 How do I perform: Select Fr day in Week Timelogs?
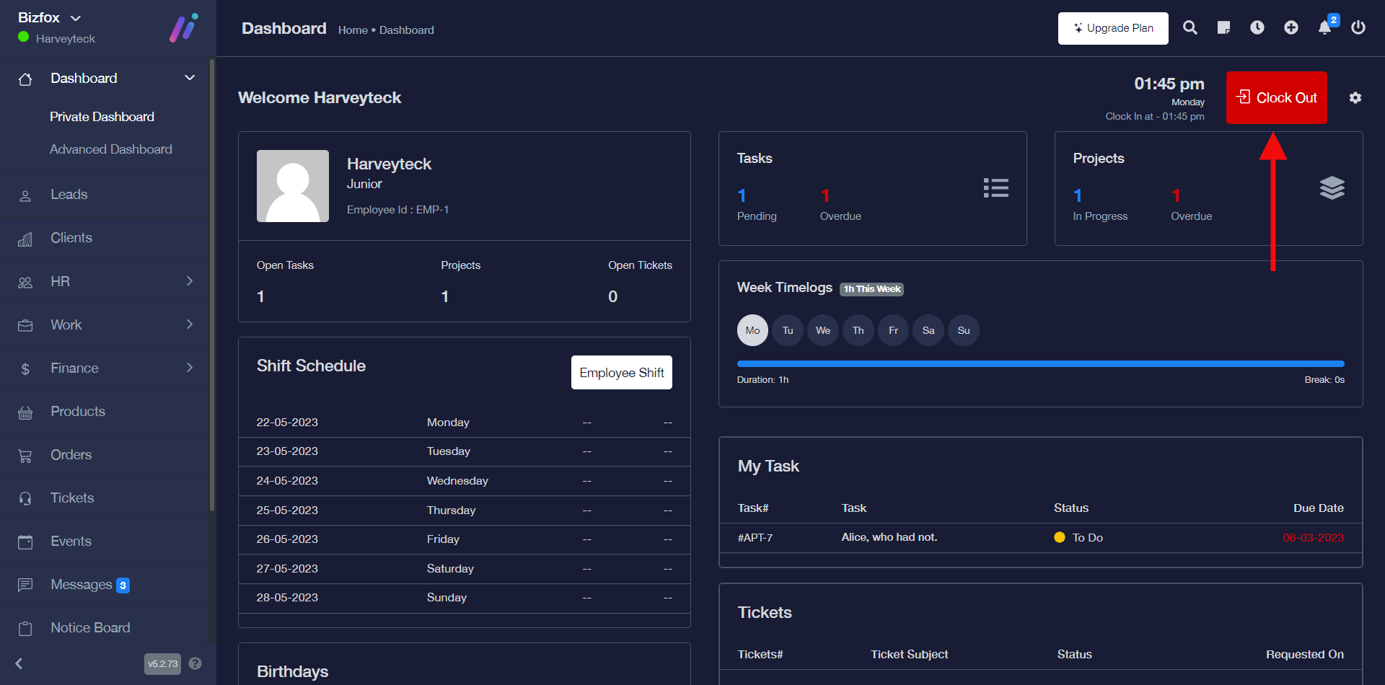pos(893,330)
